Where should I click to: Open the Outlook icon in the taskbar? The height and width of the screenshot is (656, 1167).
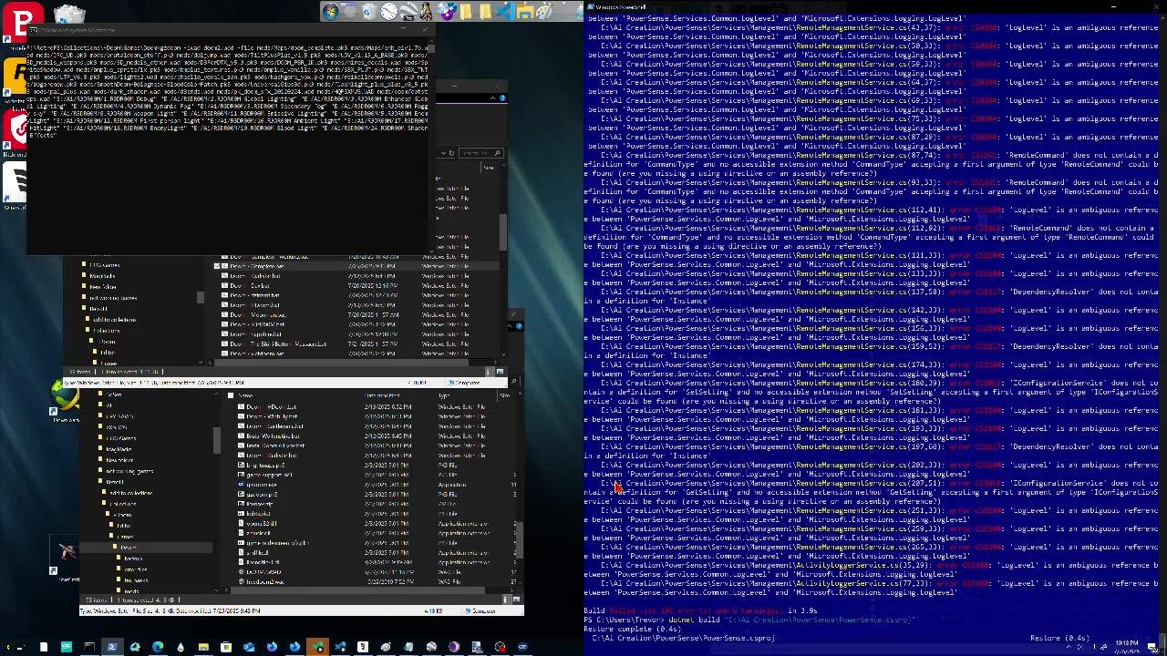point(249,647)
